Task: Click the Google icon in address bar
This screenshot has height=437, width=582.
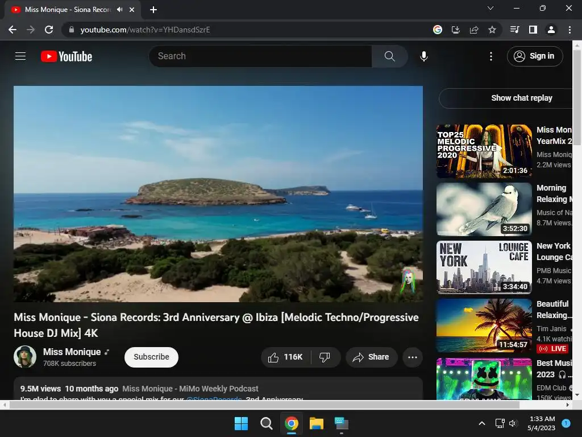Action: [x=438, y=30]
